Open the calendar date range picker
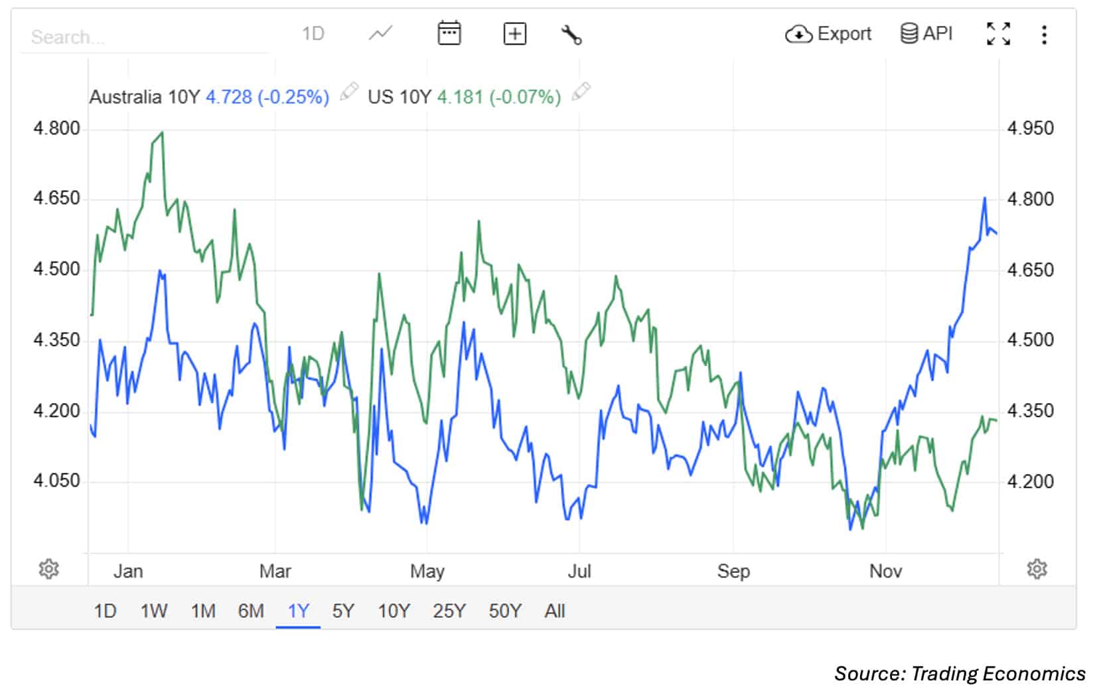1095x695 pixels. click(449, 33)
